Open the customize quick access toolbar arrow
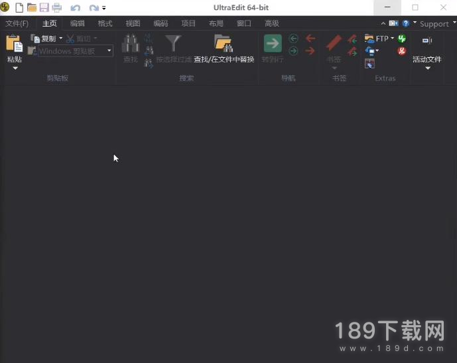This screenshot has height=363, width=457. point(104,8)
